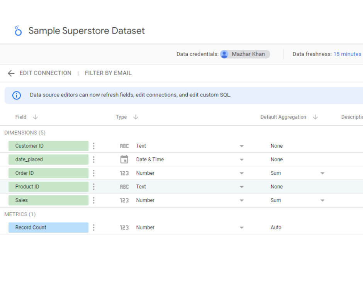The image size is (363, 304).
Task: Open the three-dot menu for Product ID
Action: (x=93, y=187)
